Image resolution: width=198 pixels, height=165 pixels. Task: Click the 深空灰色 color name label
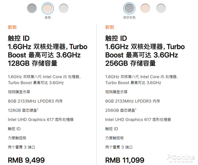pos(129,17)
